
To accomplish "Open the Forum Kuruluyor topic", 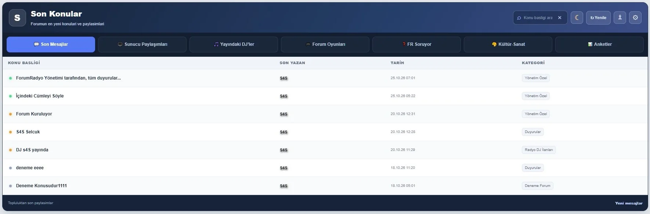I will pos(34,114).
